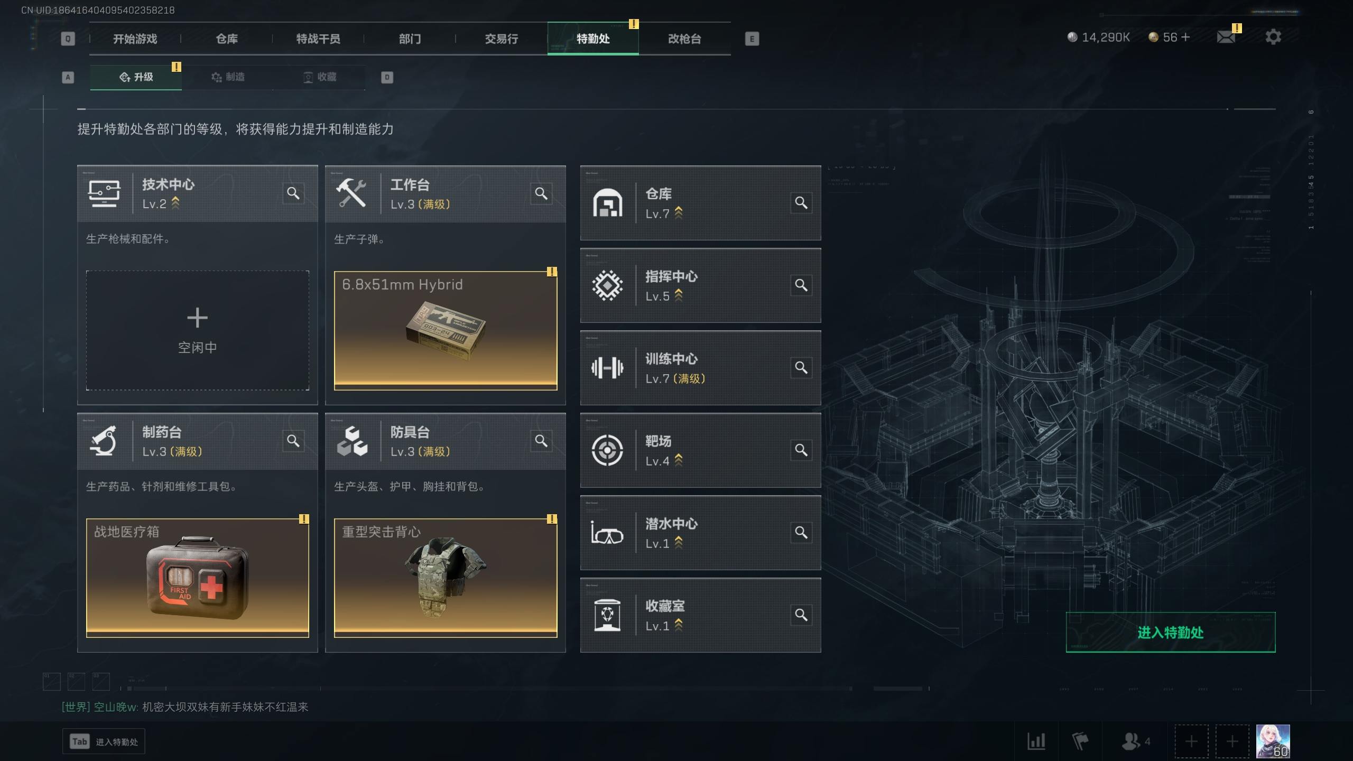Viewport: 1353px width, 761px height.
Task: Click the Tab 进入特勤处 shortcut button
Action: [104, 742]
